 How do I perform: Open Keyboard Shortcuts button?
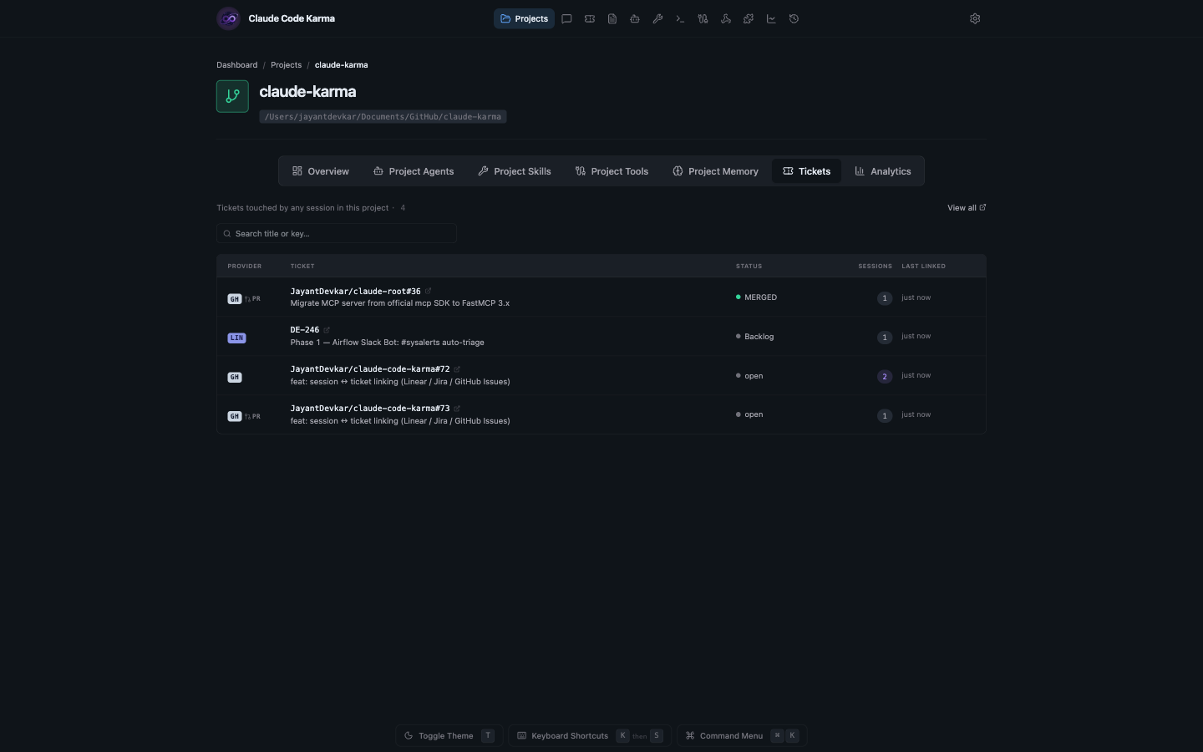pyautogui.click(x=590, y=736)
